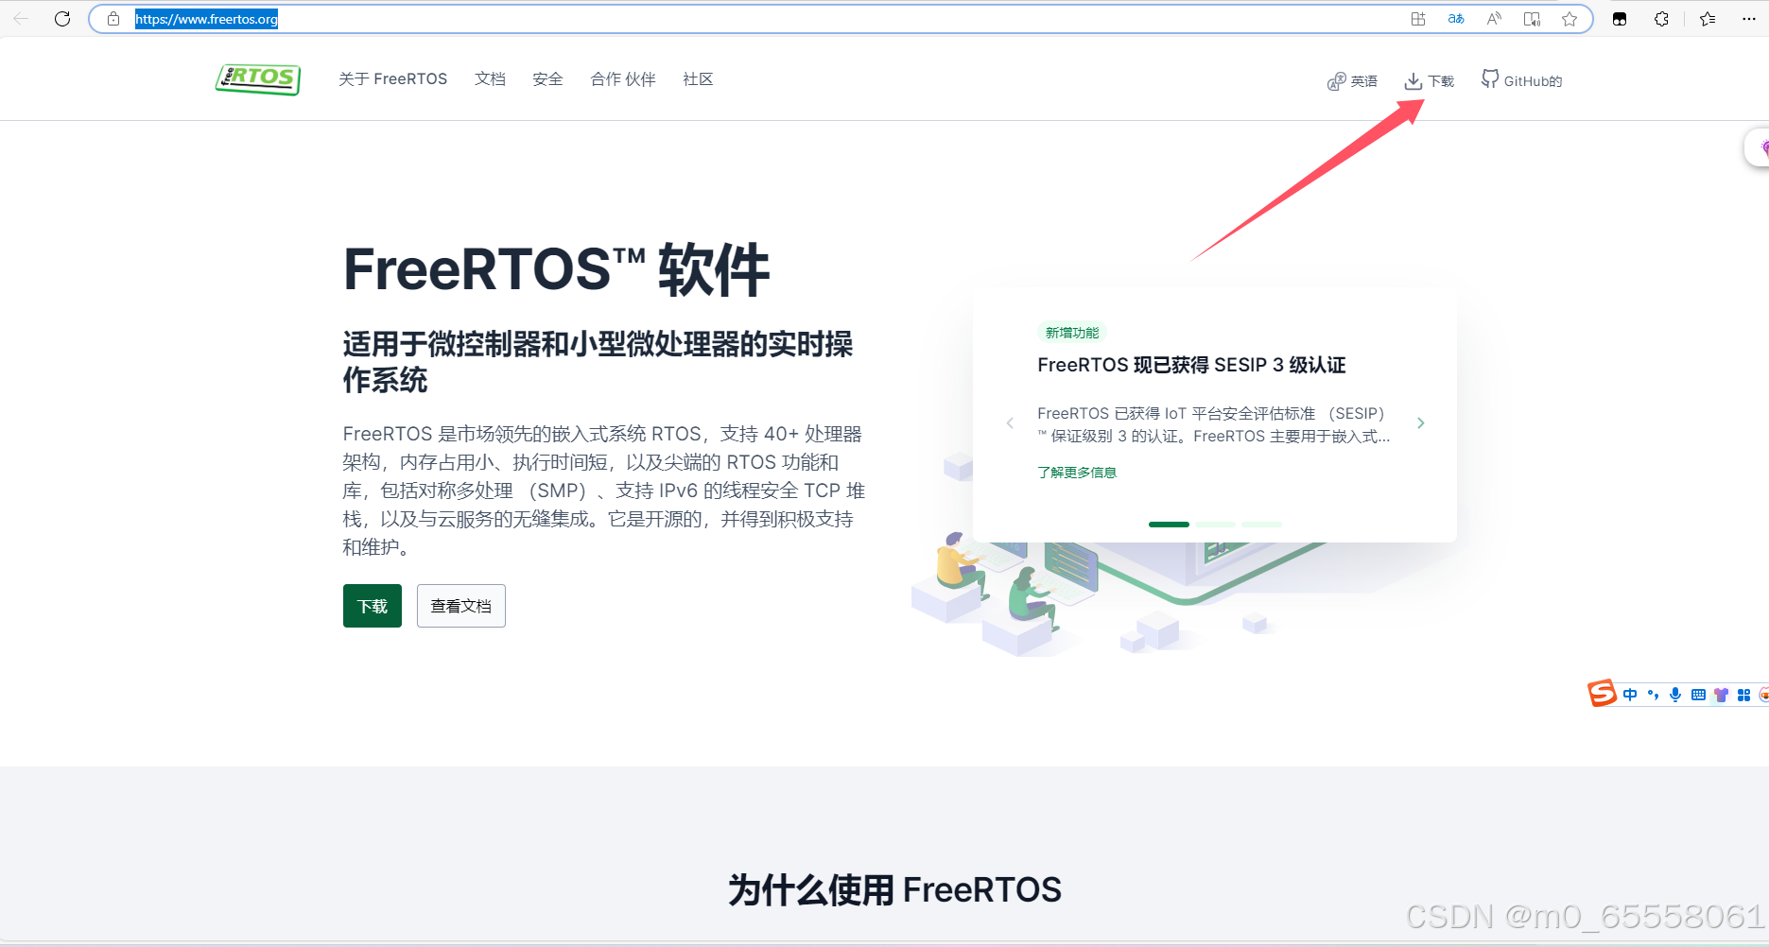The height and width of the screenshot is (947, 1769).
Task: Click the green 下载 button
Action: coord(372,606)
